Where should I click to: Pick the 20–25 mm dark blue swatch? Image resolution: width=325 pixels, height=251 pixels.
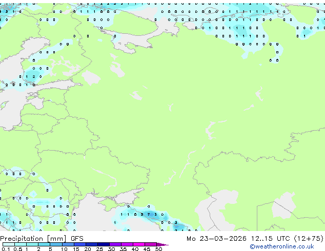(x=91, y=244)
